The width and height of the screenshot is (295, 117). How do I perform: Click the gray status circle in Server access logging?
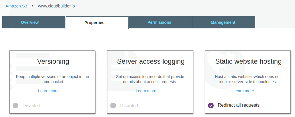[113, 106]
